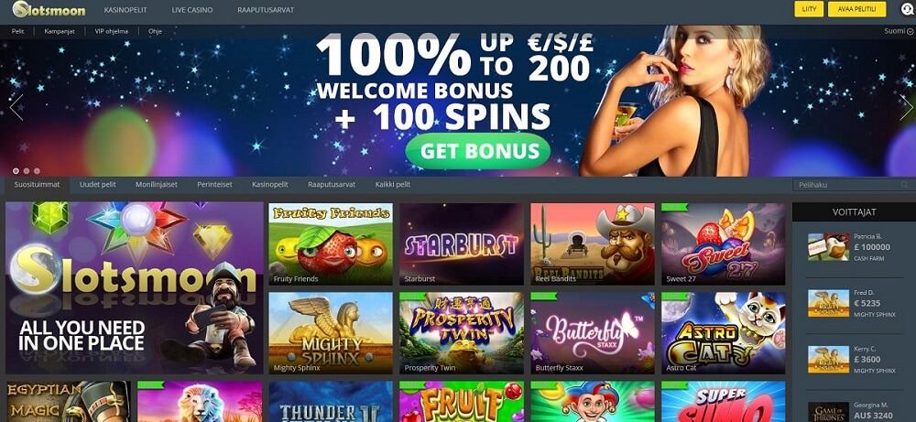This screenshot has height=422, width=916.
Task: Go to previous banner with left arrow
Action: click(x=16, y=107)
